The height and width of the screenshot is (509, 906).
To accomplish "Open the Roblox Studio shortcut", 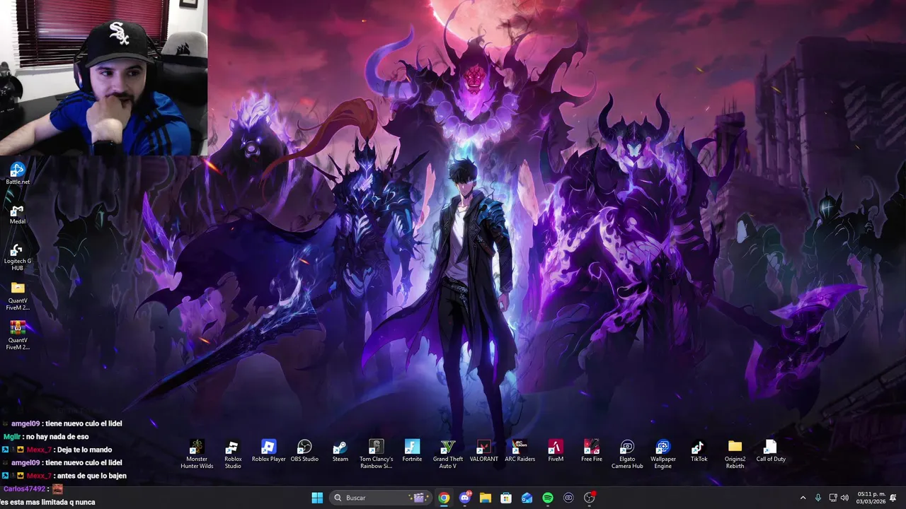I will (x=233, y=454).
